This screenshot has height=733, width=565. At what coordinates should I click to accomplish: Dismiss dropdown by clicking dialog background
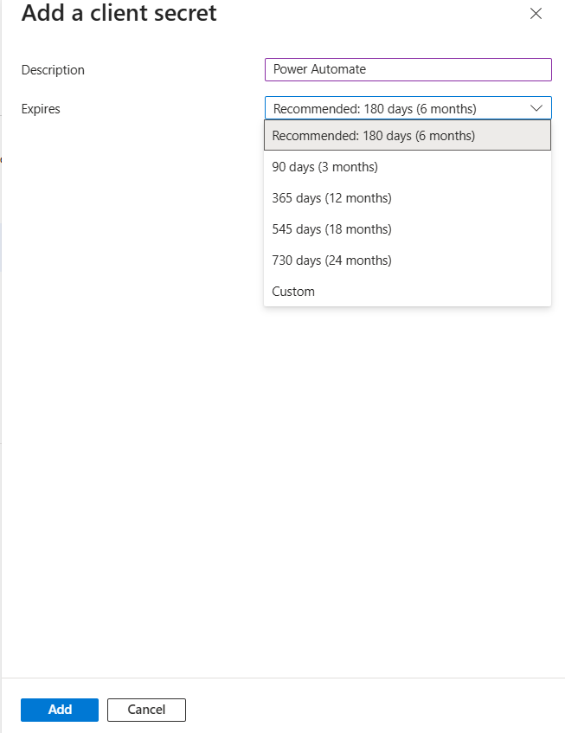130,433
